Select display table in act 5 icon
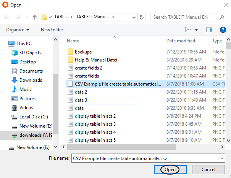This screenshot has height=178, width=231. pyautogui.click(x=70, y=140)
